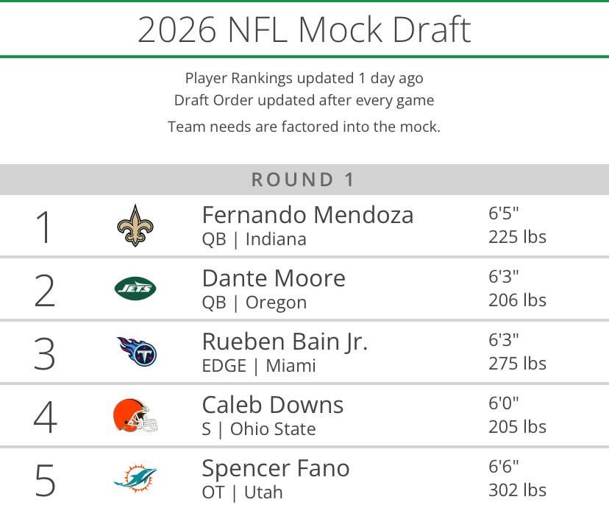Select pick number 1
This screenshot has height=505, width=609.
point(44,226)
